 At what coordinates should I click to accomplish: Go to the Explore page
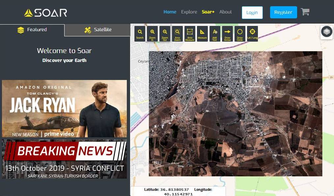pos(189,12)
